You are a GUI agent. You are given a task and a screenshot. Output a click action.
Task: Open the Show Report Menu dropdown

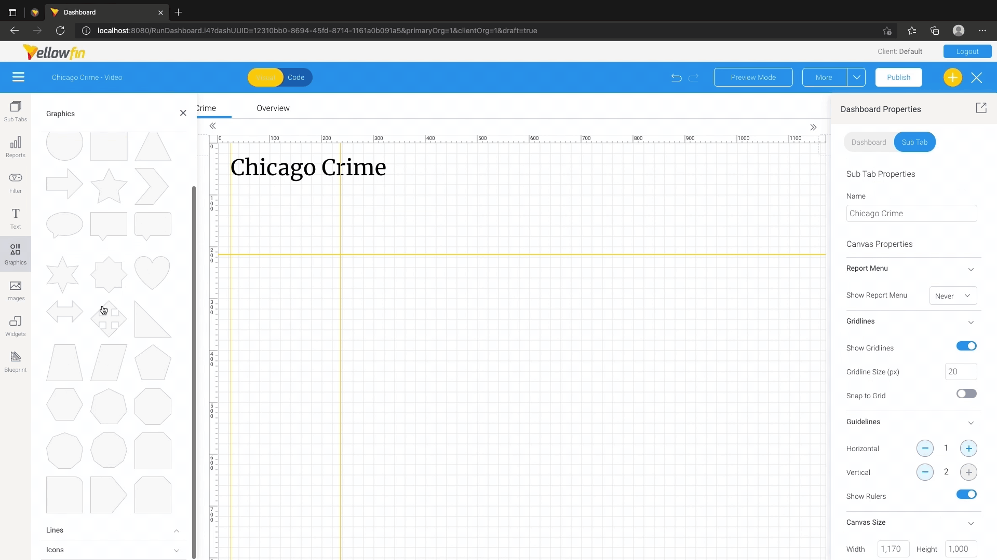[953, 296]
